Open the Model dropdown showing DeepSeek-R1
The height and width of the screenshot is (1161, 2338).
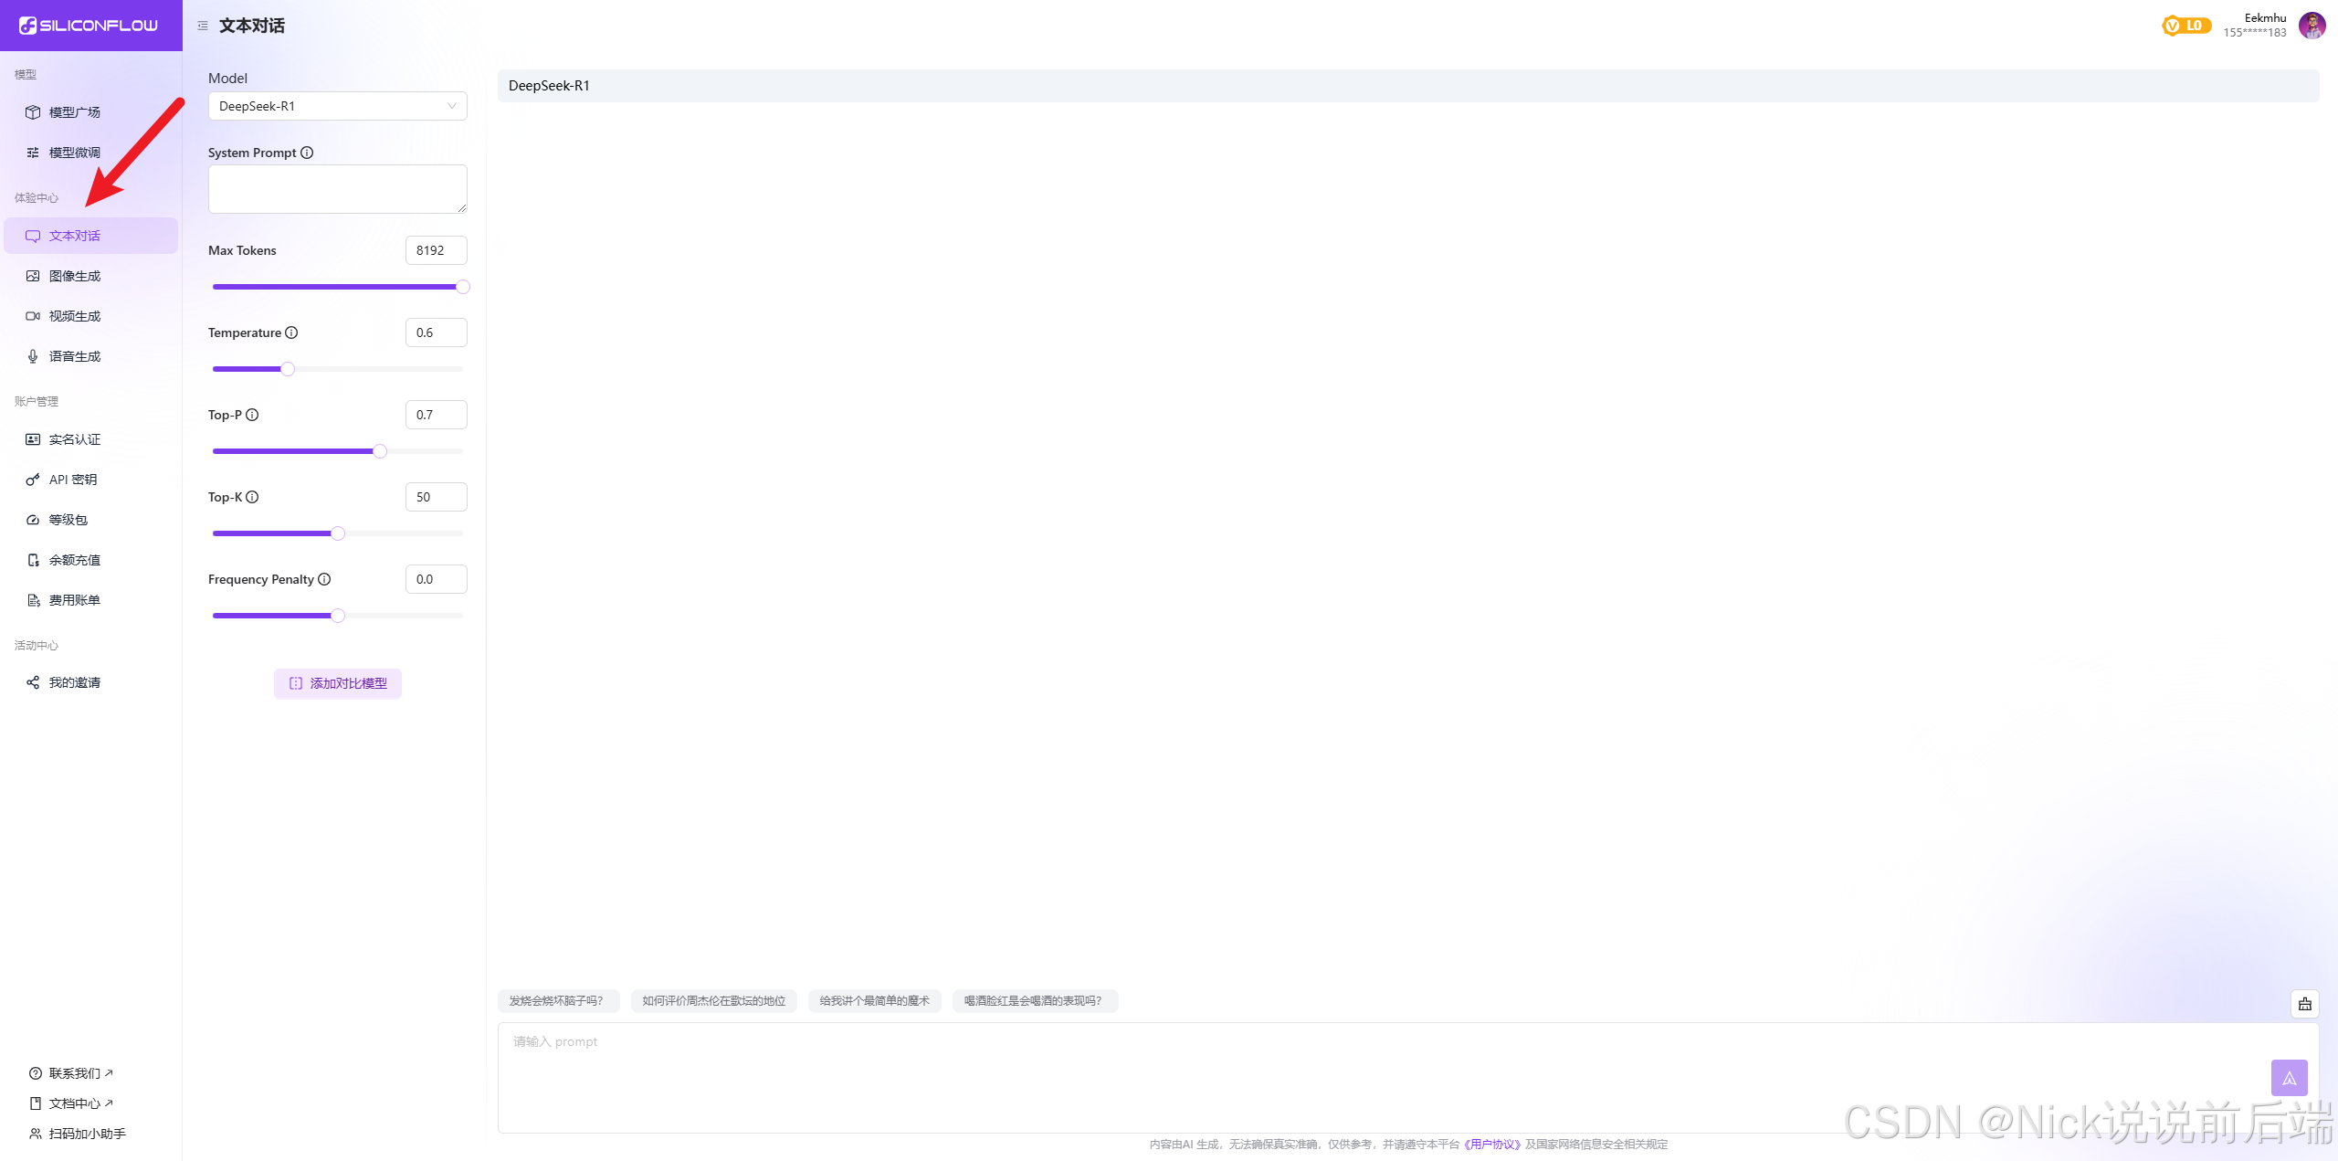click(337, 106)
